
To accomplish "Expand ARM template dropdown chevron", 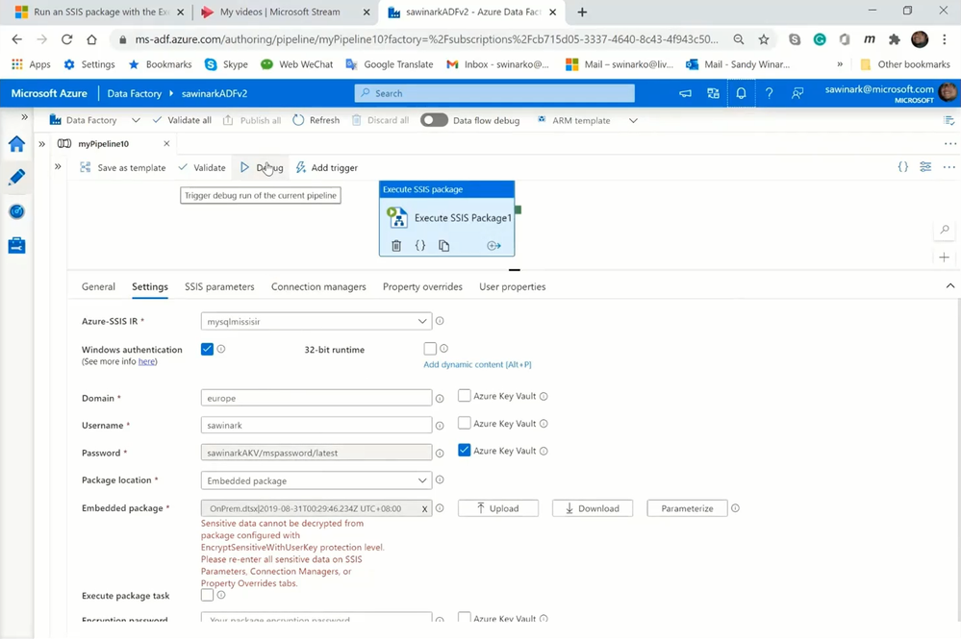I will pyautogui.click(x=633, y=120).
